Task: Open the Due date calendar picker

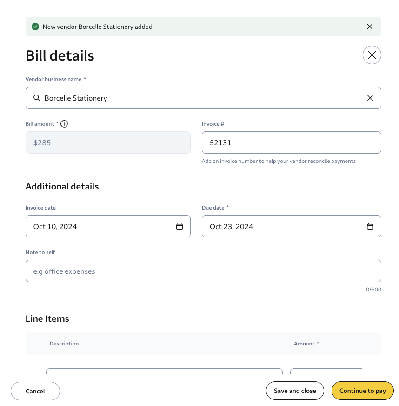Action: pos(370,226)
